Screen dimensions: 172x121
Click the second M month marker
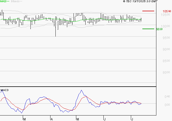[x=78, y=119]
